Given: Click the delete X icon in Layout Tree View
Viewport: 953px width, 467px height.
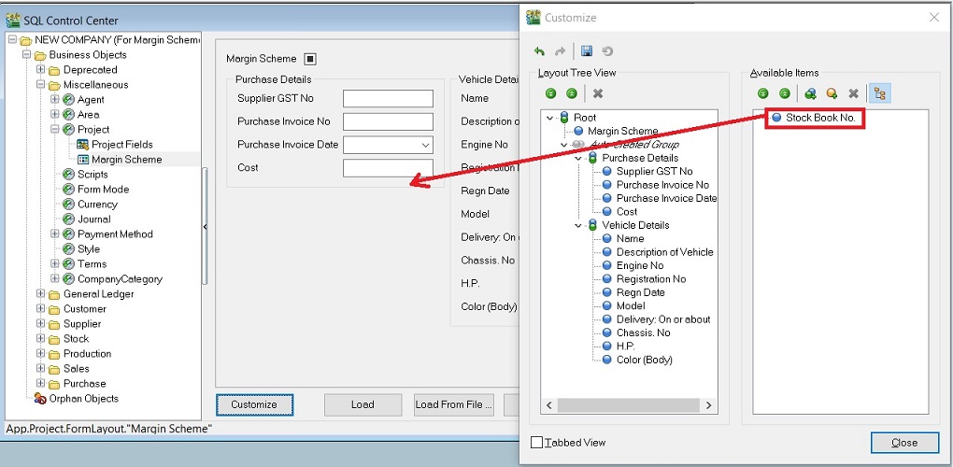Looking at the screenshot, I should click(x=598, y=93).
